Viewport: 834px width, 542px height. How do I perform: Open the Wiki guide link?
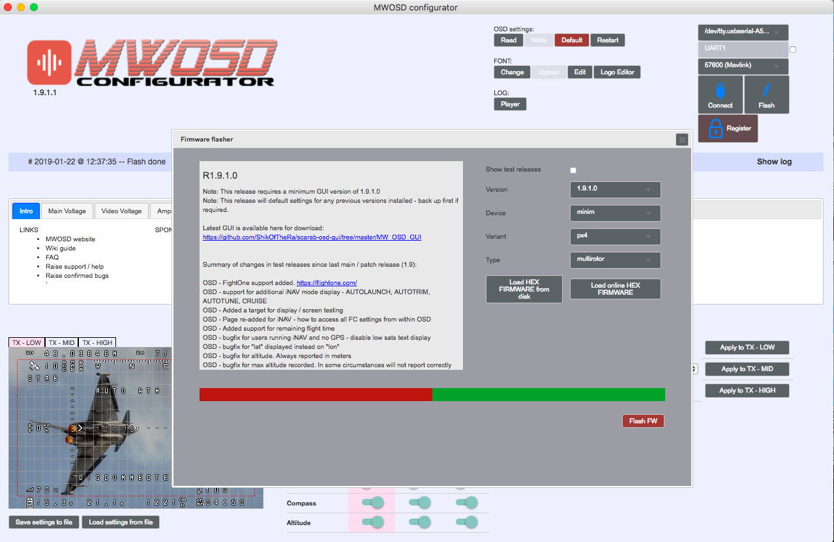pos(61,248)
